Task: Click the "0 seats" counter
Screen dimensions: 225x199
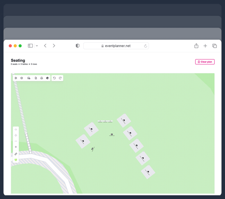Action: point(14,64)
